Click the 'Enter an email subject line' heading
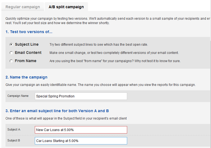The image size is (211, 148). click(x=57, y=111)
